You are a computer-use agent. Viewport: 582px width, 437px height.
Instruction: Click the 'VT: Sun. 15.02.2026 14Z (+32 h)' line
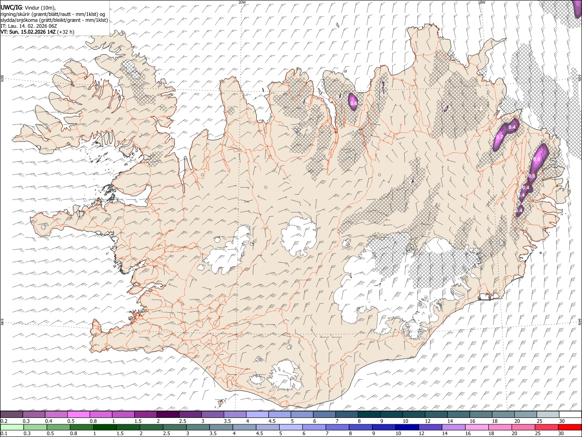(37, 32)
